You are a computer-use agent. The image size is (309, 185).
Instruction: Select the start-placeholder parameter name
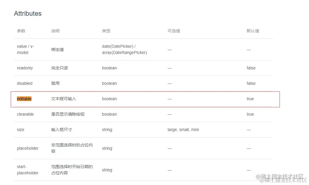click(28, 170)
